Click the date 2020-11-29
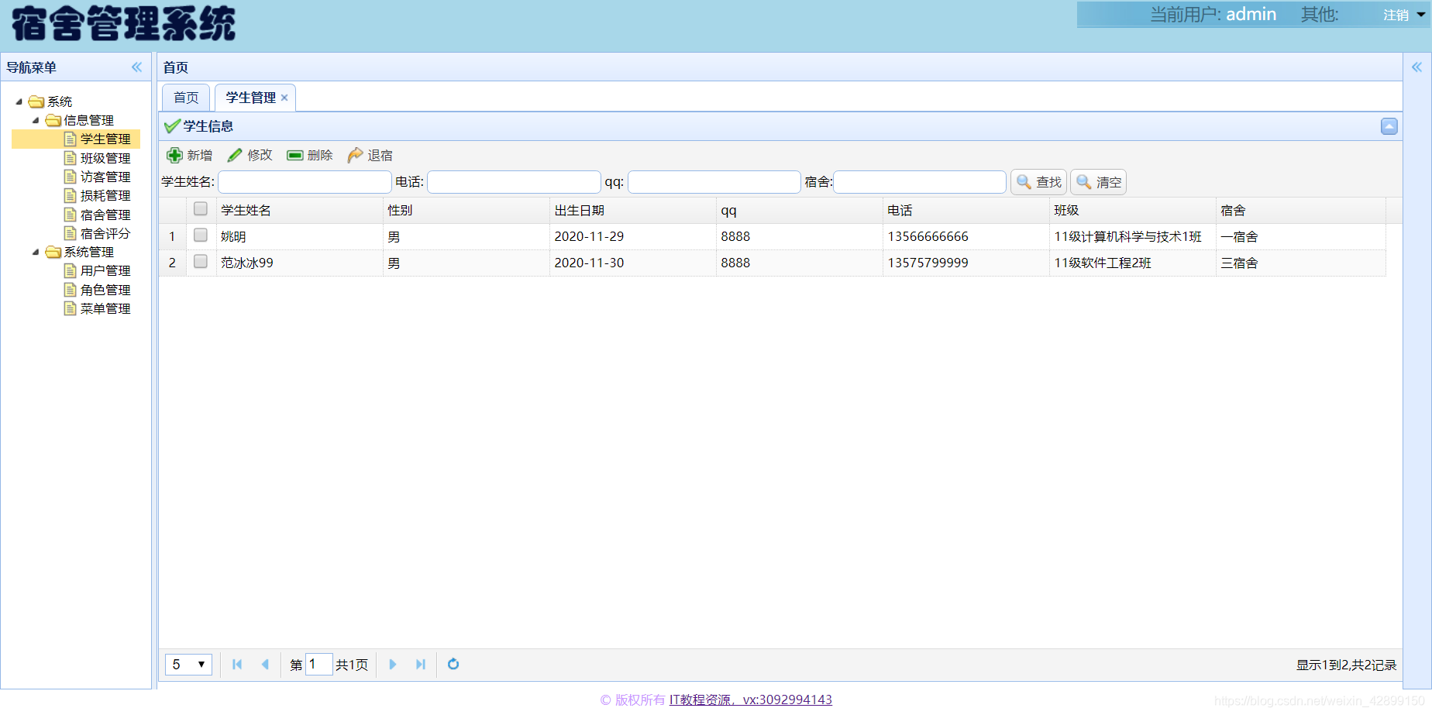This screenshot has width=1432, height=715. coord(589,236)
